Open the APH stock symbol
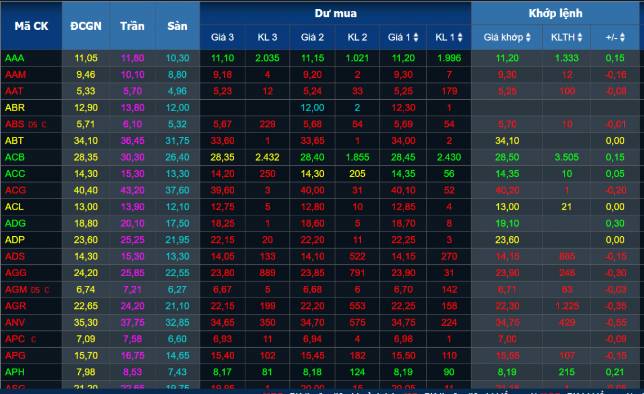Image resolution: width=644 pixels, height=394 pixels. tap(15, 372)
